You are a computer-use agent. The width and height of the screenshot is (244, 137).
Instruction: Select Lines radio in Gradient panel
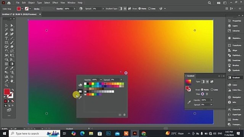[212, 90]
